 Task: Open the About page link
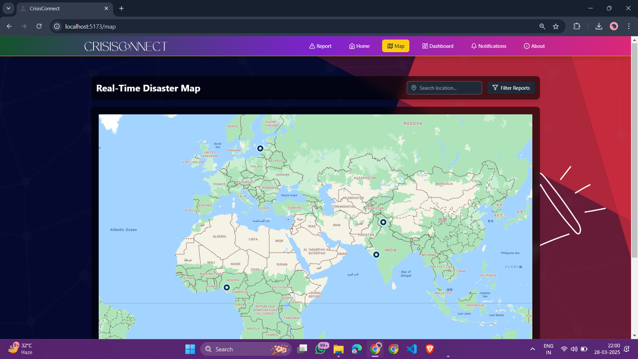coord(534,46)
